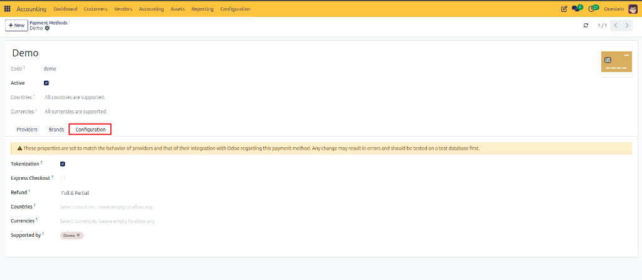Open the Dashboard menu
The width and height of the screenshot is (642, 280).
point(65,9)
